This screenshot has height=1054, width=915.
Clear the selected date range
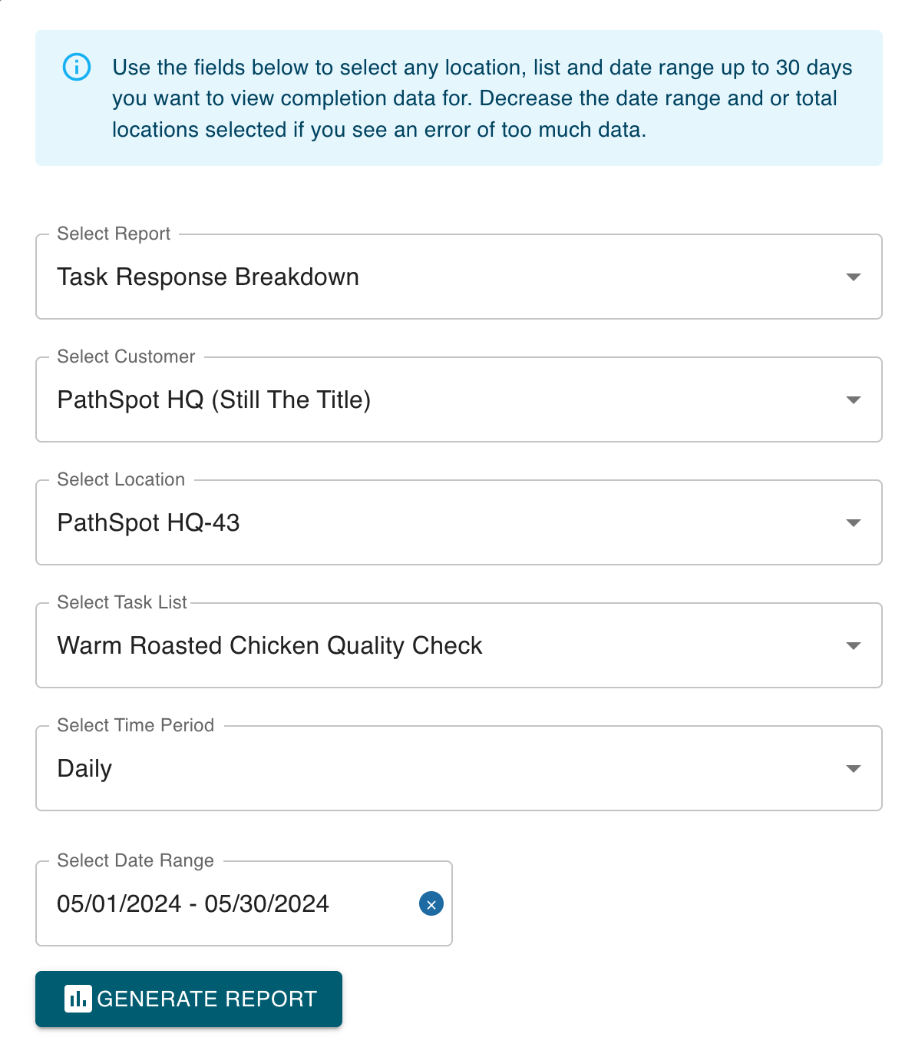point(431,904)
